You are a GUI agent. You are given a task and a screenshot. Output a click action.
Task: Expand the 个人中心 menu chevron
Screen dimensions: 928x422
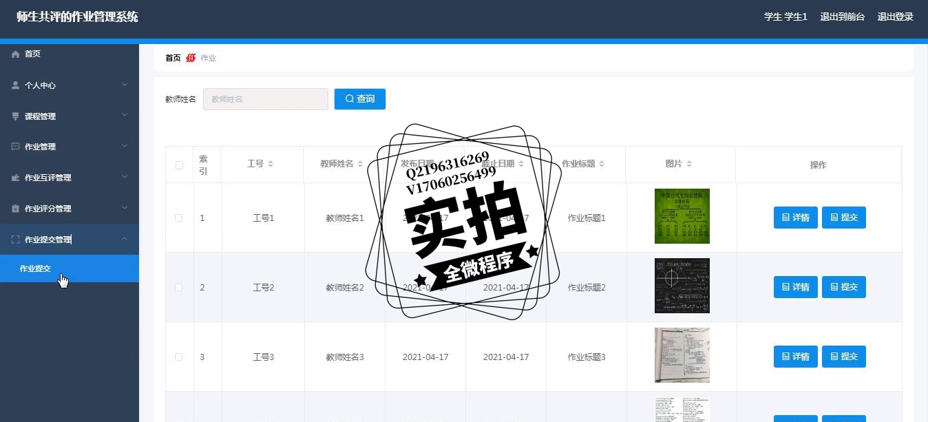(125, 85)
